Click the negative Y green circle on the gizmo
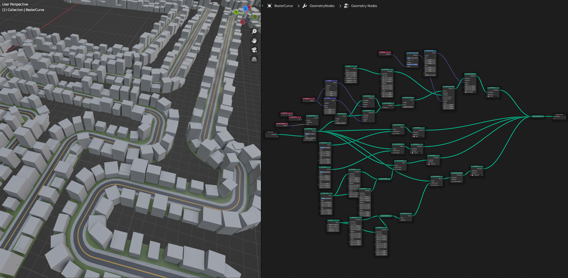This screenshot has width=568, height=278. [x=255, y=17]
